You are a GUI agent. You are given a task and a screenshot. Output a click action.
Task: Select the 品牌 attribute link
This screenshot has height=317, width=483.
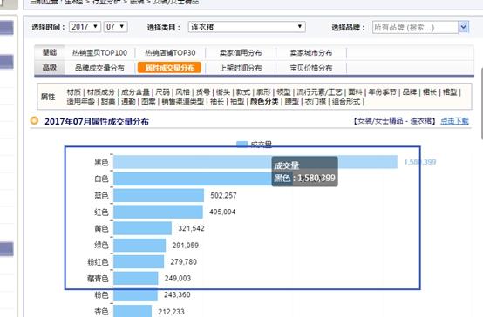[x=410, y=92]
